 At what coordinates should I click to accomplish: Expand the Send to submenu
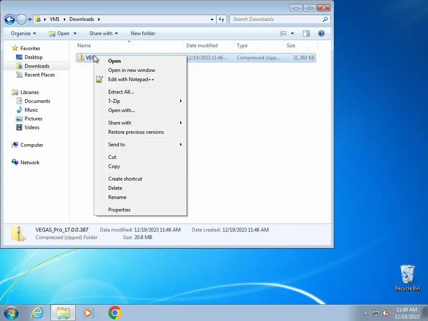click(140, 144)
